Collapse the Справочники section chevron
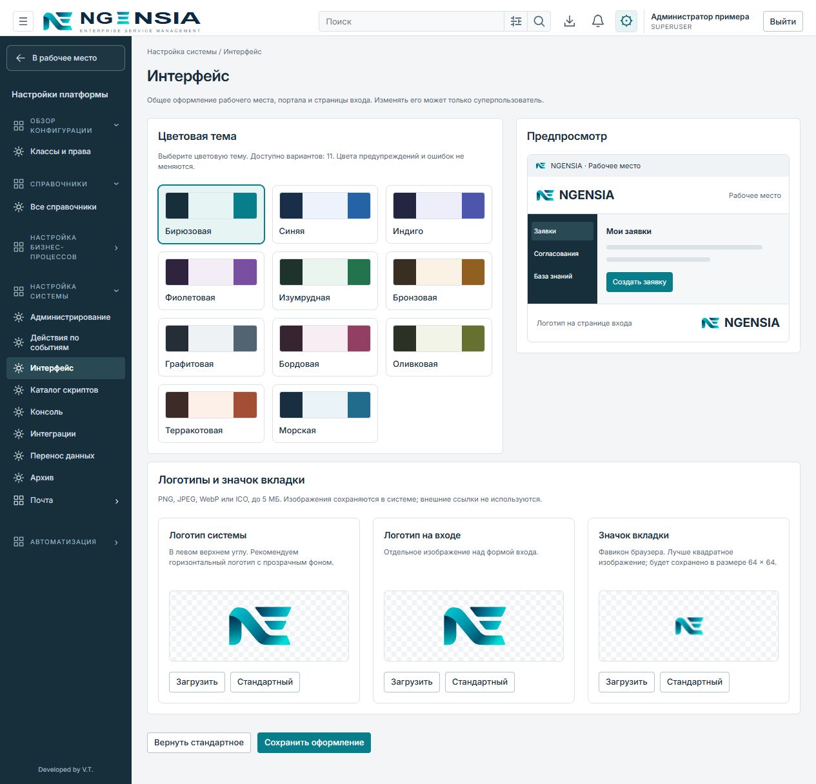 click(x=117, y=184)
